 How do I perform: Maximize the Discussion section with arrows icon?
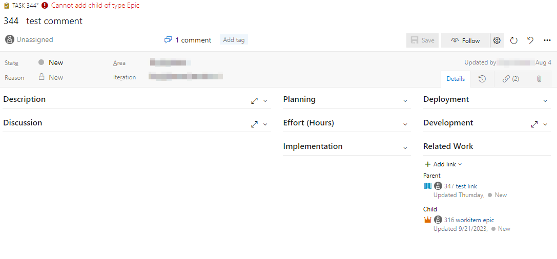tap(254, 124)
